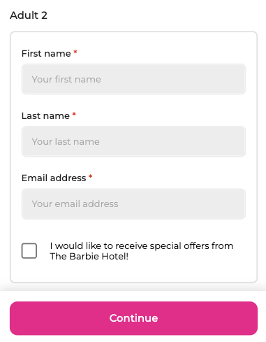This screenshot has width=266, height=342.
Task: Click the "Last name" field label
Action: (45, 116)
